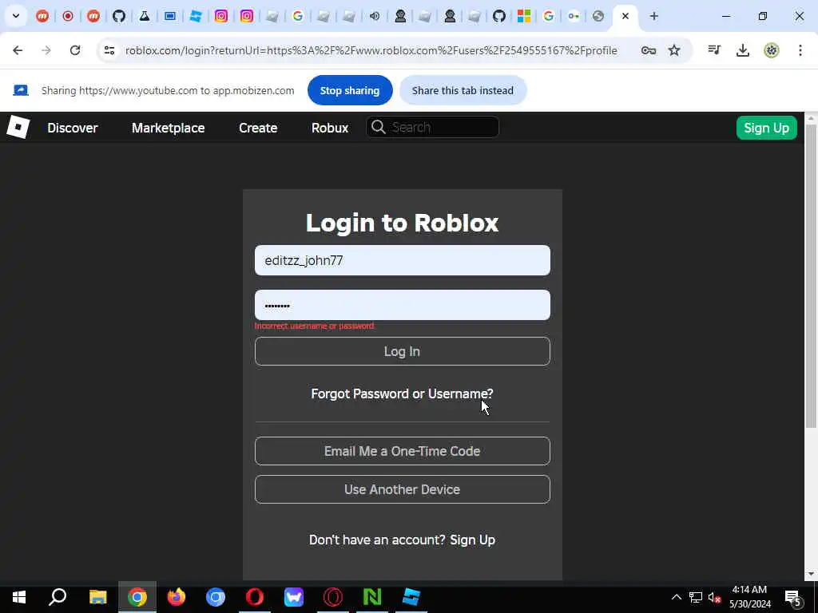The image size is (818, 613).
Task: Click the taskbar clock showing 4:14 AM
Action: coord(749,597)
